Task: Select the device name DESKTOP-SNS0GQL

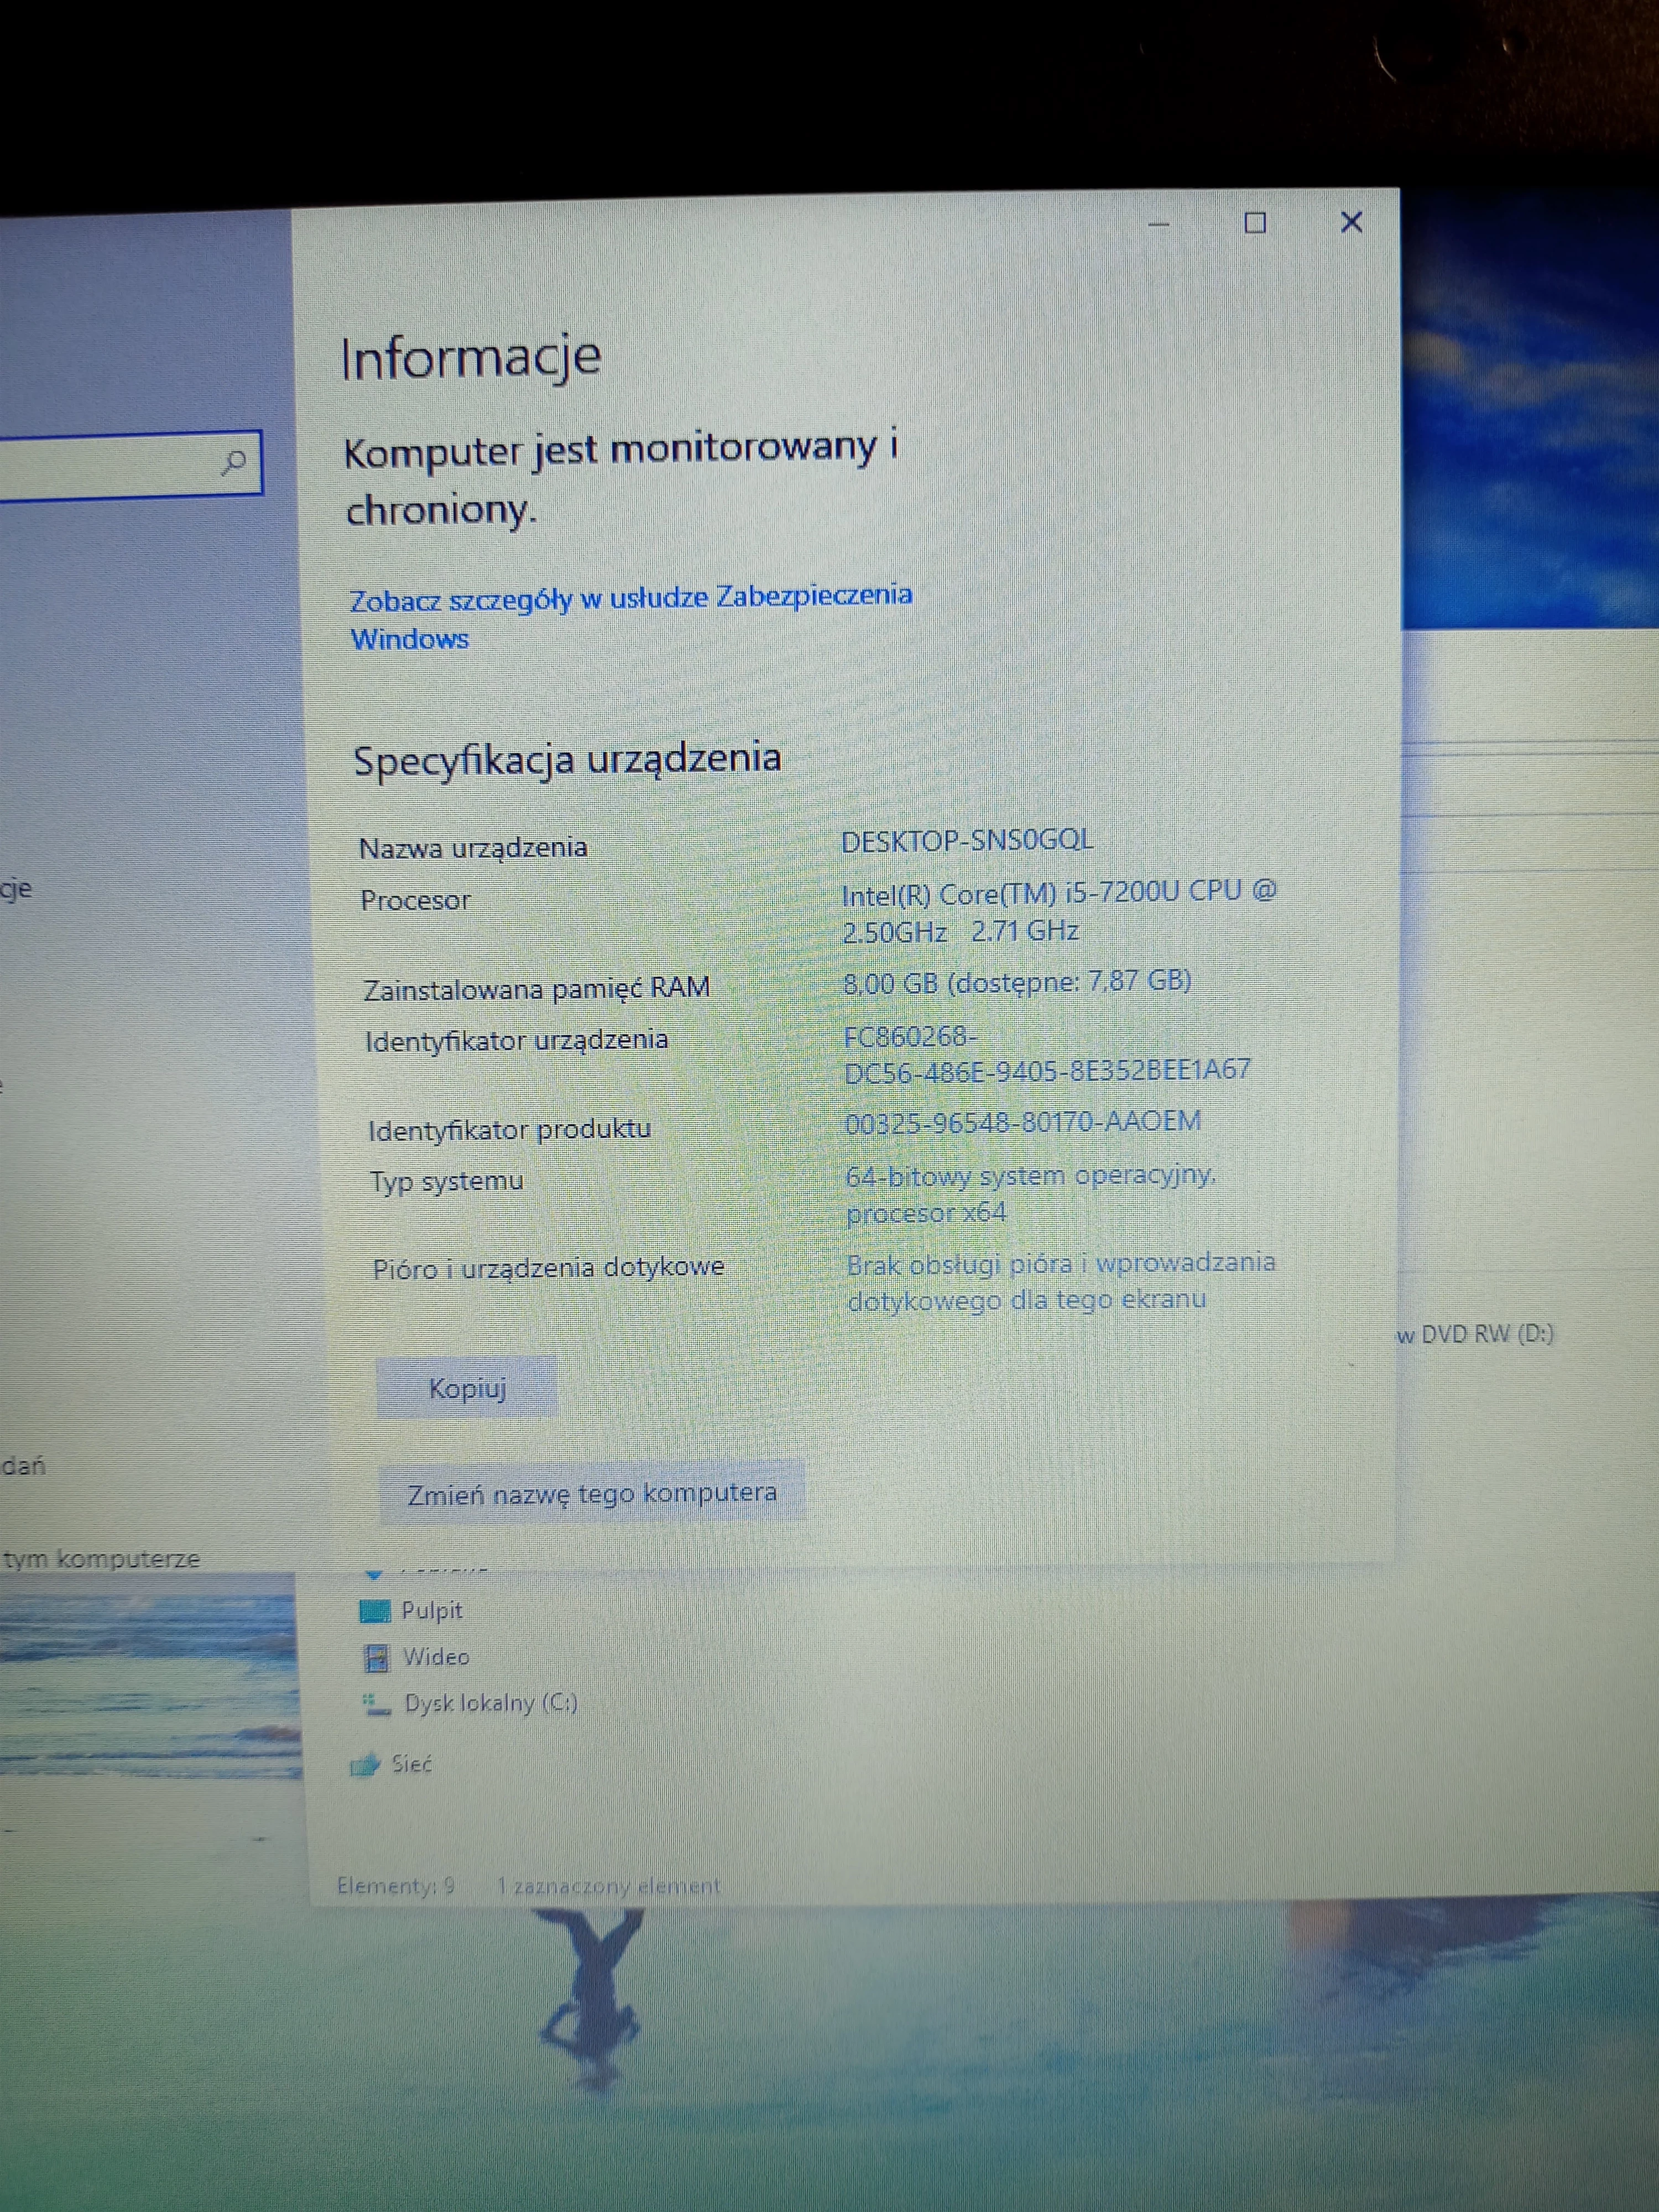Action: 970,841
